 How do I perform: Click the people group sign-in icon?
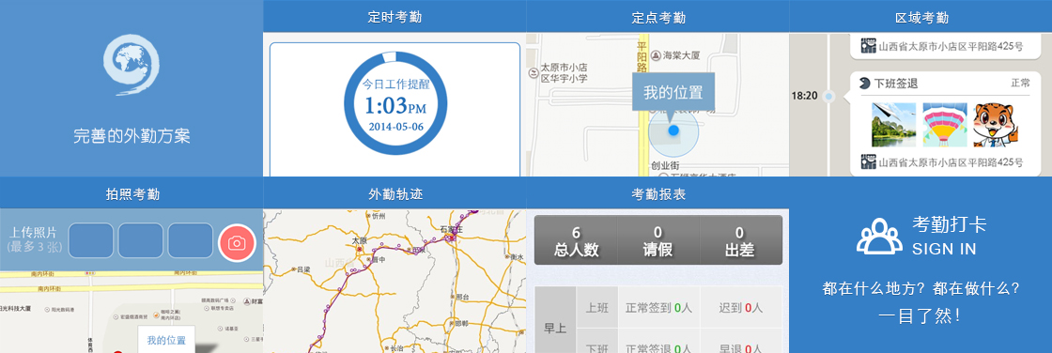tap(879, 237)
